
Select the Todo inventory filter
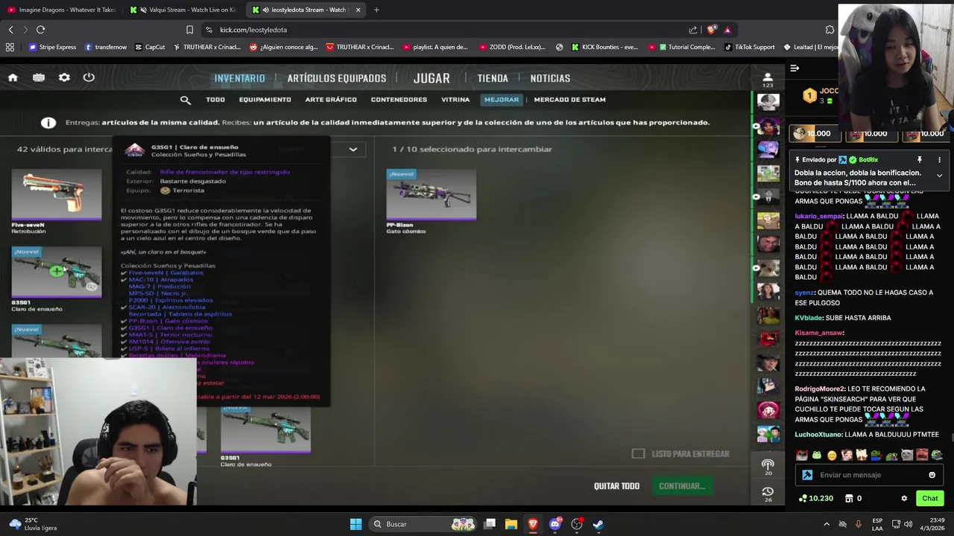click(x=215, y=100)
